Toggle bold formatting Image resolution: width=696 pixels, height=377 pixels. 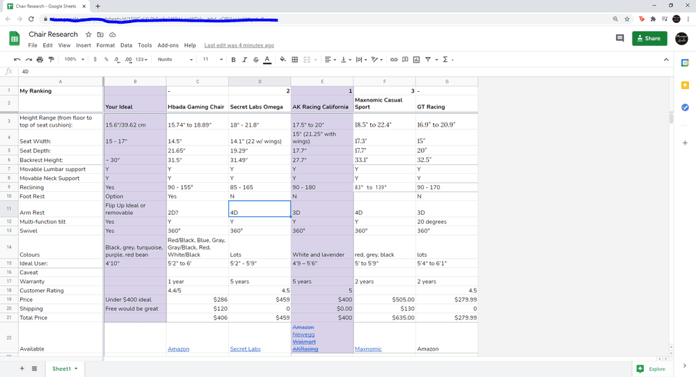point(233,59)
